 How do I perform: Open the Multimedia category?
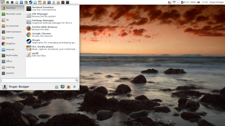[13, 55]
